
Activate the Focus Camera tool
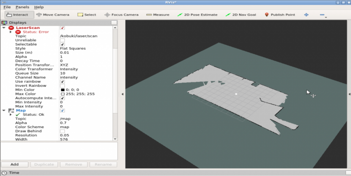click(121, 15)
